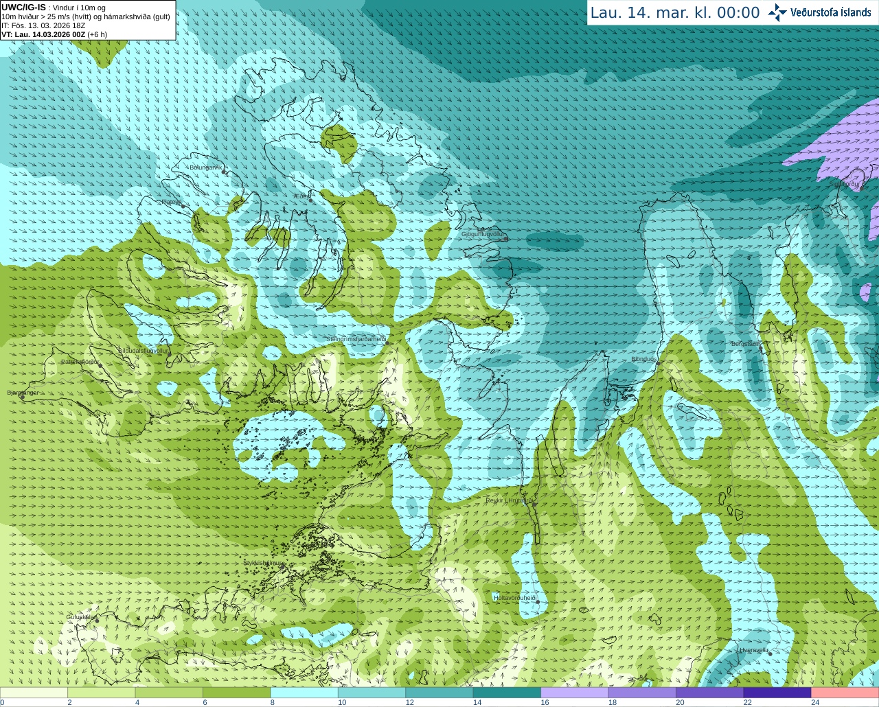The image size is (879, 707).
Task: Click the 'Lau. 14. mar. kl. 00:00' timestamp
Action: (x=675, y=13)
